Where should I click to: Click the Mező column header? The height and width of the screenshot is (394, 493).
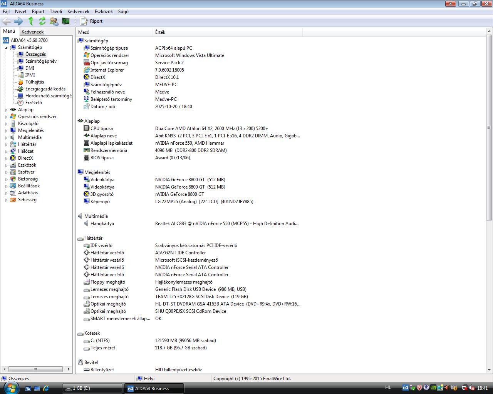click(114, 32)
